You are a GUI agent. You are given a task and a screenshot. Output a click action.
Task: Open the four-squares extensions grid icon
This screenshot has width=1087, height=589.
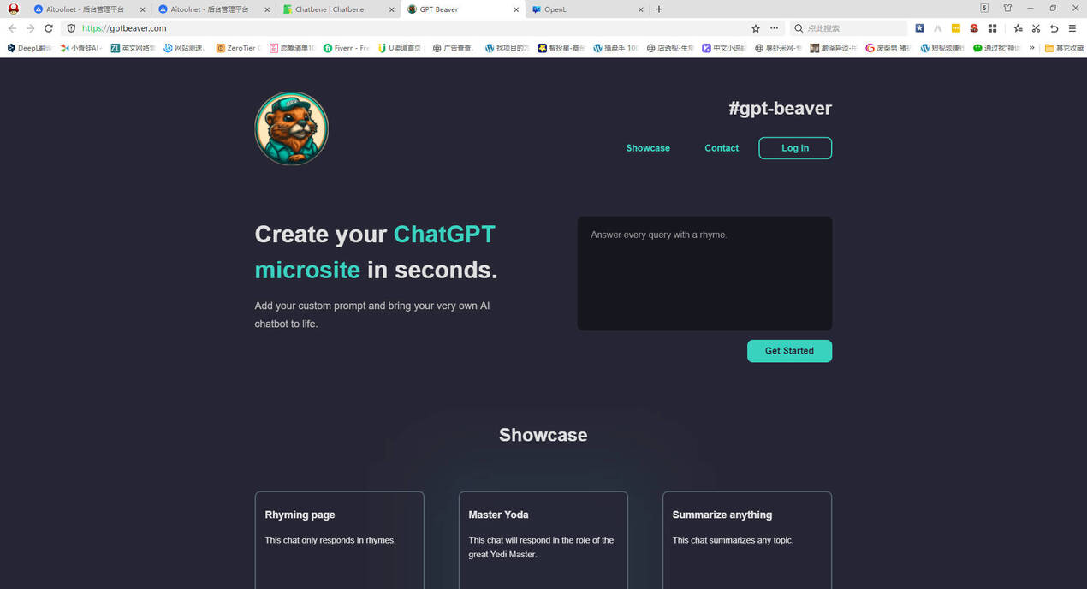[x=992, y=28]
